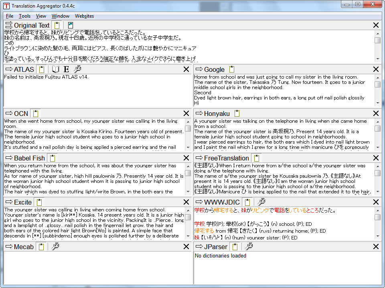Image resolution: width=385 pixels, height=288 pixels.
Task: Close the Mecab panel
Action: (186, 247)
